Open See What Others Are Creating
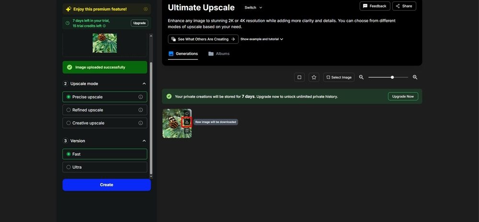This screenshot has height=222, width=479. (x=203, y=39)
